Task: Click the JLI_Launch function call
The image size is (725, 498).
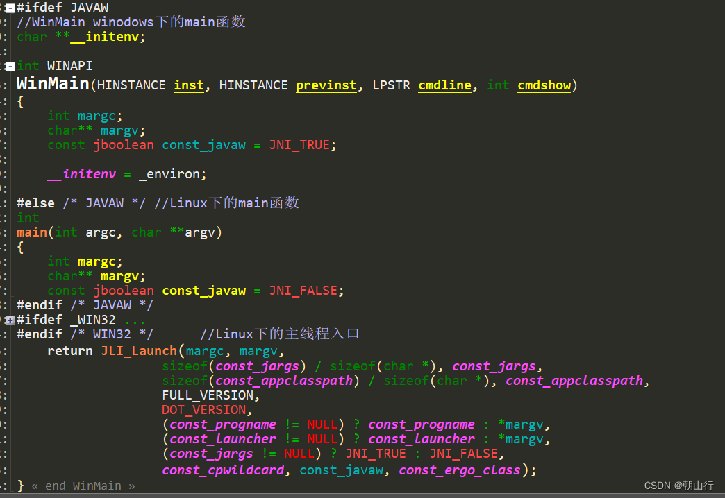Action: (139, 351)
